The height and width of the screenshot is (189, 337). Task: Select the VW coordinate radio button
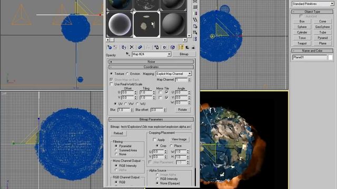pos(126,104)
